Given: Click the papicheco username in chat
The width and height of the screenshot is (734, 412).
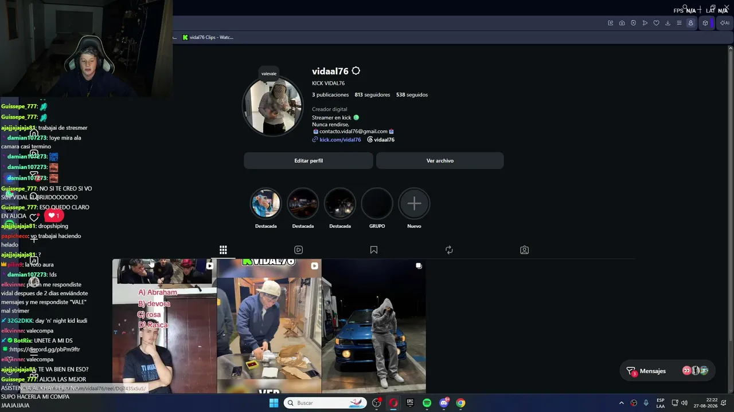Looking at the screenshot, I should 15,236.
